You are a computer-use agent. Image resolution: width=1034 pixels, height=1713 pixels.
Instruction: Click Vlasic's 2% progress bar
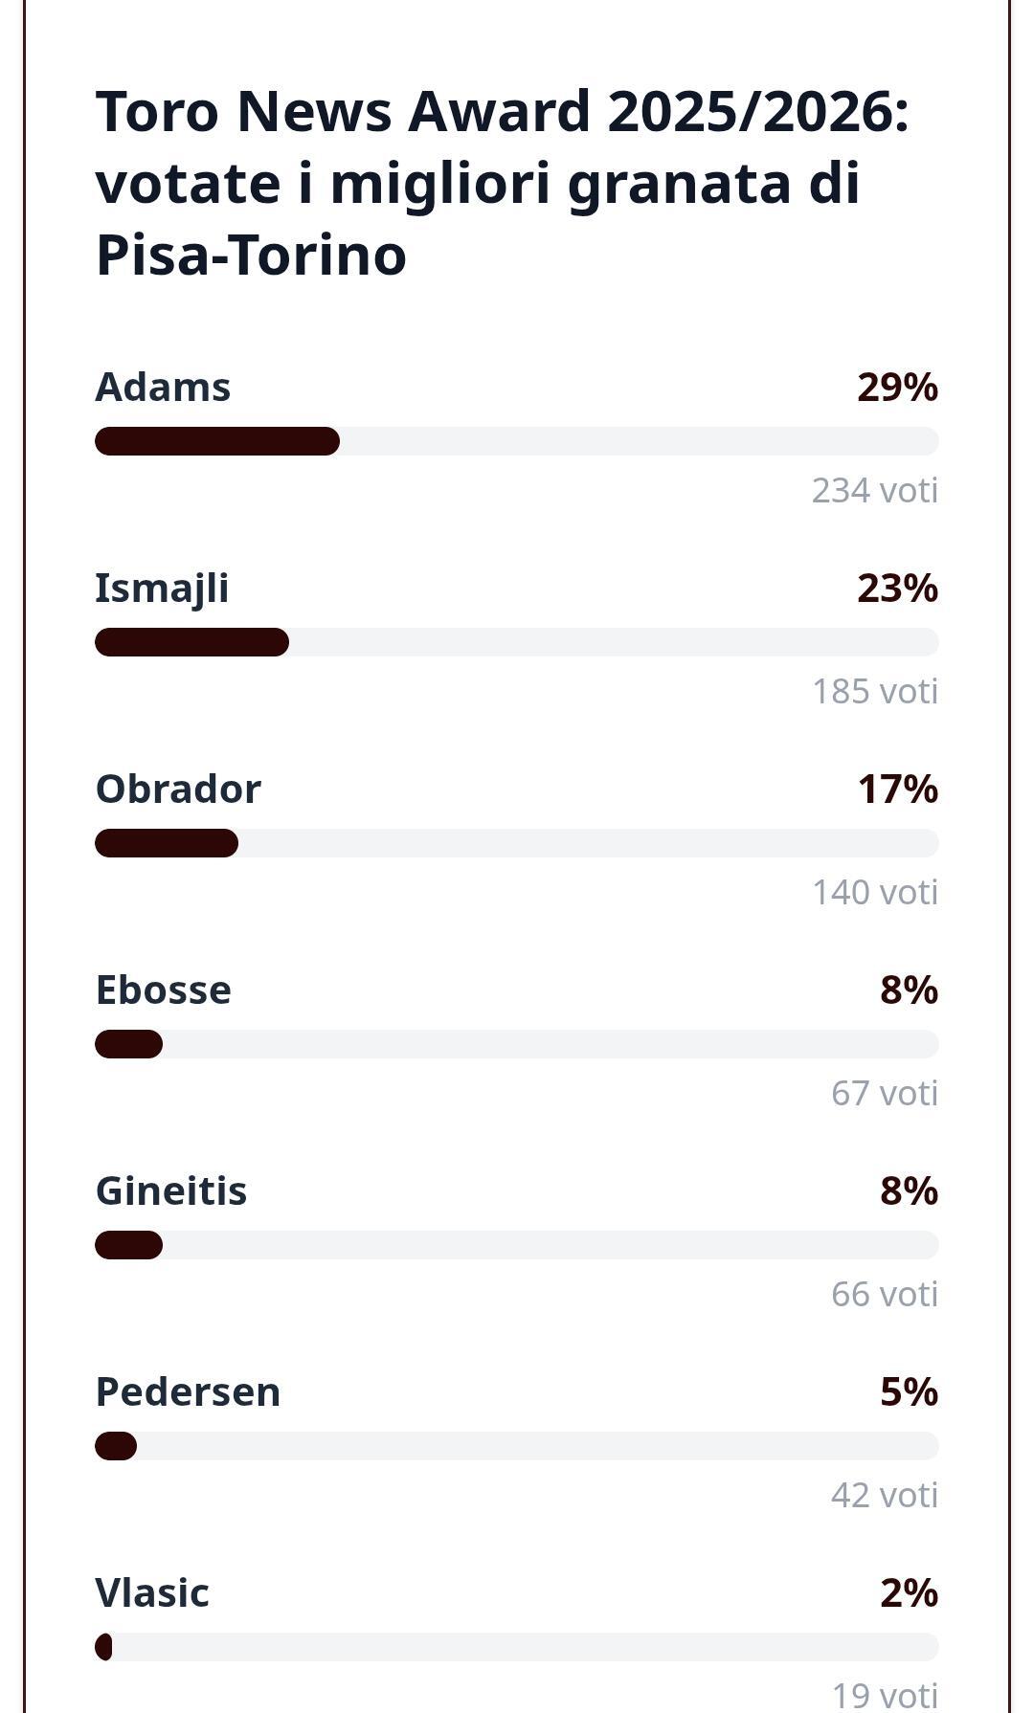(x=516, y=1647)
